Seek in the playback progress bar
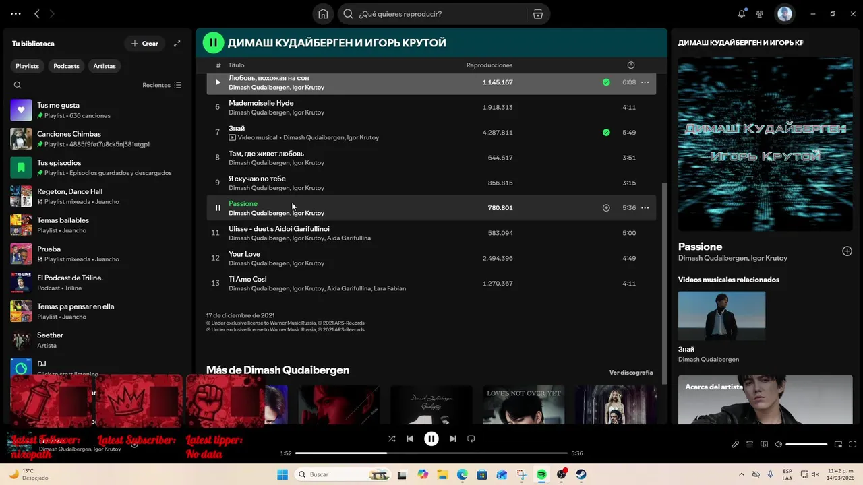The image size is (863, 485). (x=431, y=453)
